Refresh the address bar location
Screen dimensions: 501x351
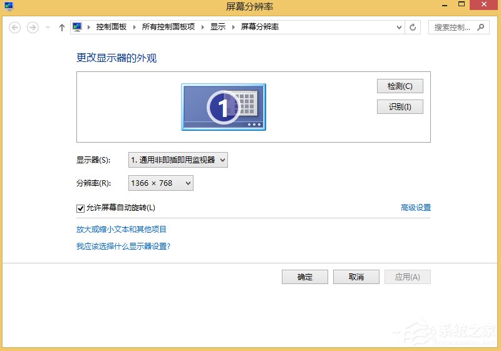[x=413, y=28]
